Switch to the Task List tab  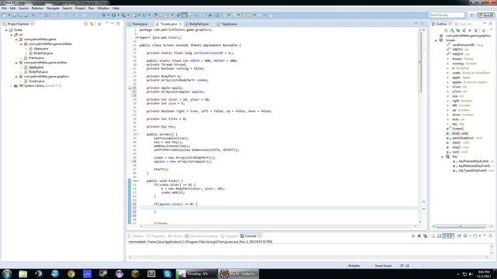click(x=463, y=24)
